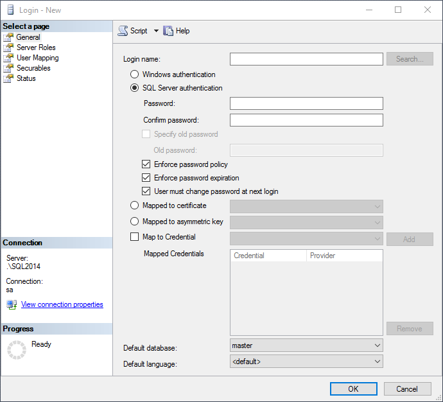Open the Status page icon
The width and height of the screenshot is (443, 402).
point(8,78)
